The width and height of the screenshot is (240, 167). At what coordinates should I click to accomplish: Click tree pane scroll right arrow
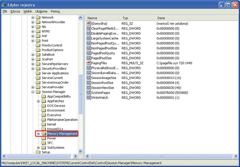click(75, 156)
